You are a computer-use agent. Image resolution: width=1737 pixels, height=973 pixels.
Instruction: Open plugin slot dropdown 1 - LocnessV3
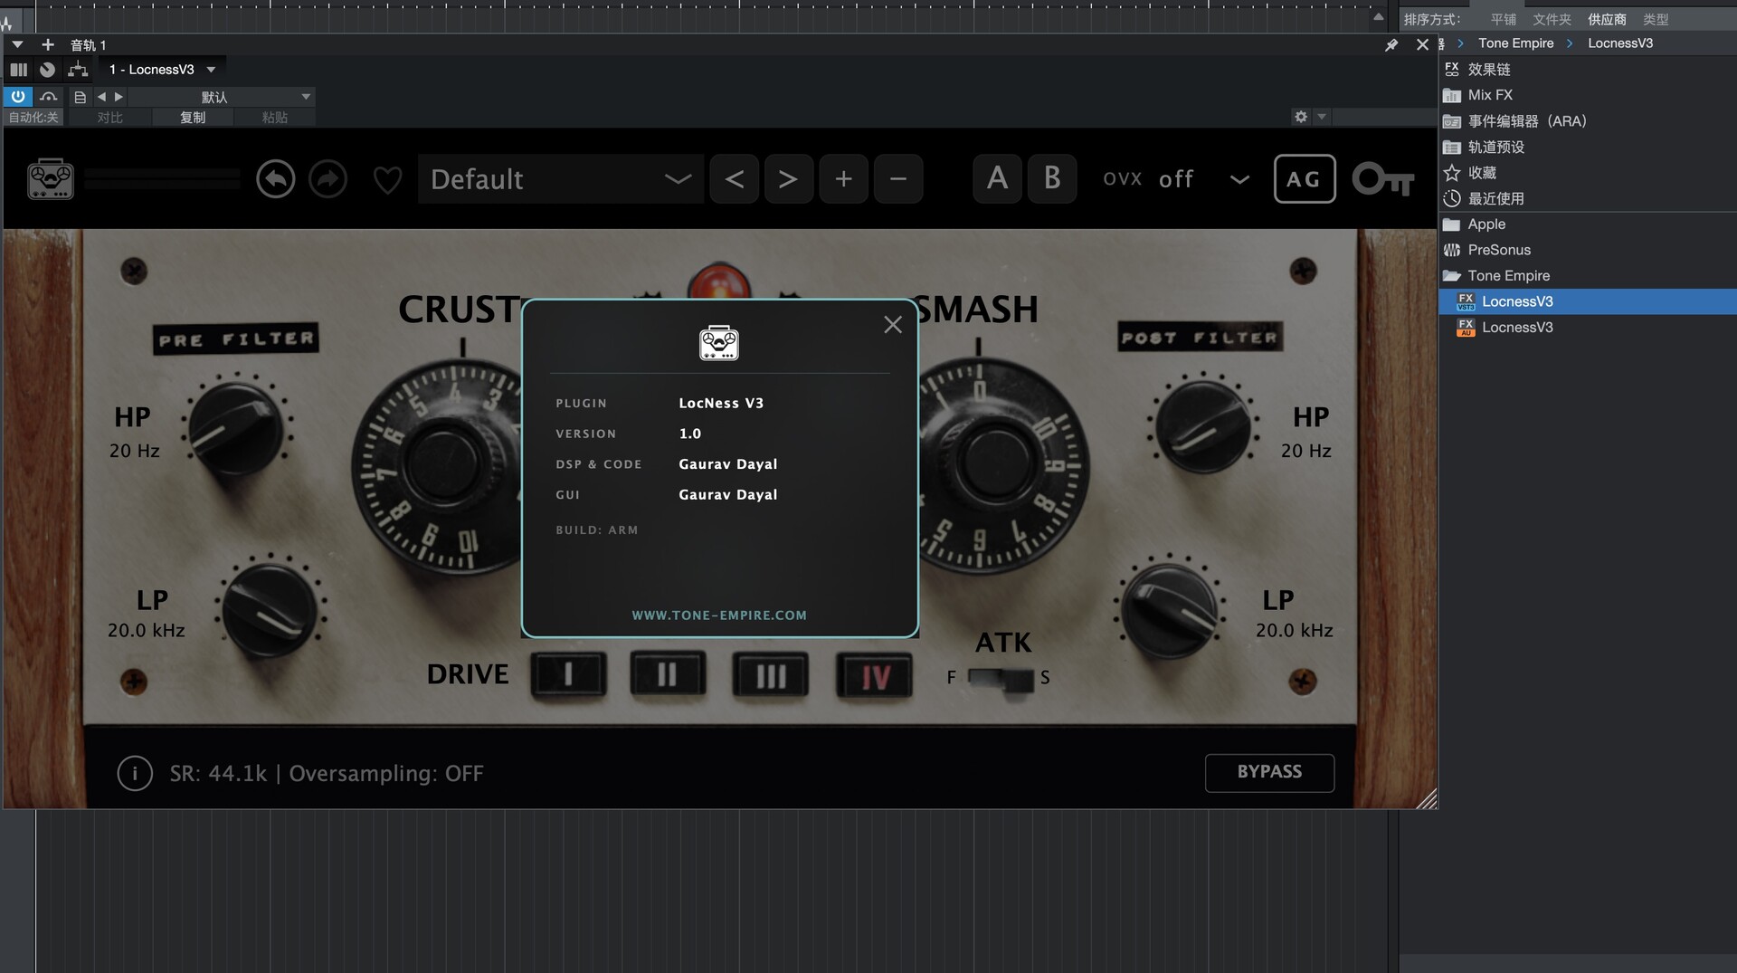[x=162, y=70]
